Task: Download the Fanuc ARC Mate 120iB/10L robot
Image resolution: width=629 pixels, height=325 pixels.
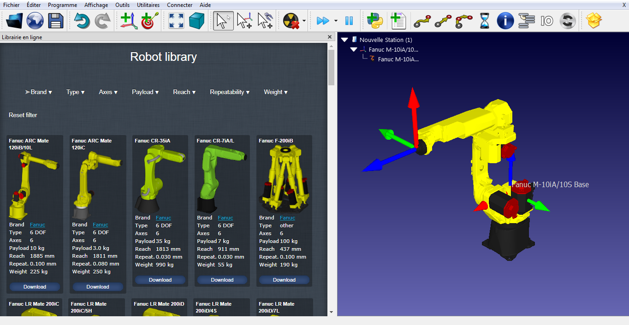Action: [x=35, y=287]
